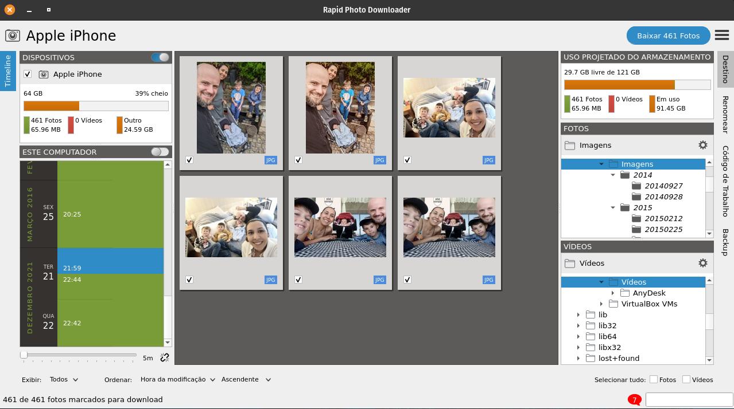Click the timeline sync link icon

point(165,357)
